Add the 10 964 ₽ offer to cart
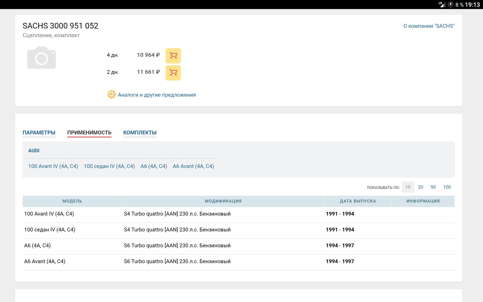The height and width of the screenshot is (302, 483). (x=173, y=56)
